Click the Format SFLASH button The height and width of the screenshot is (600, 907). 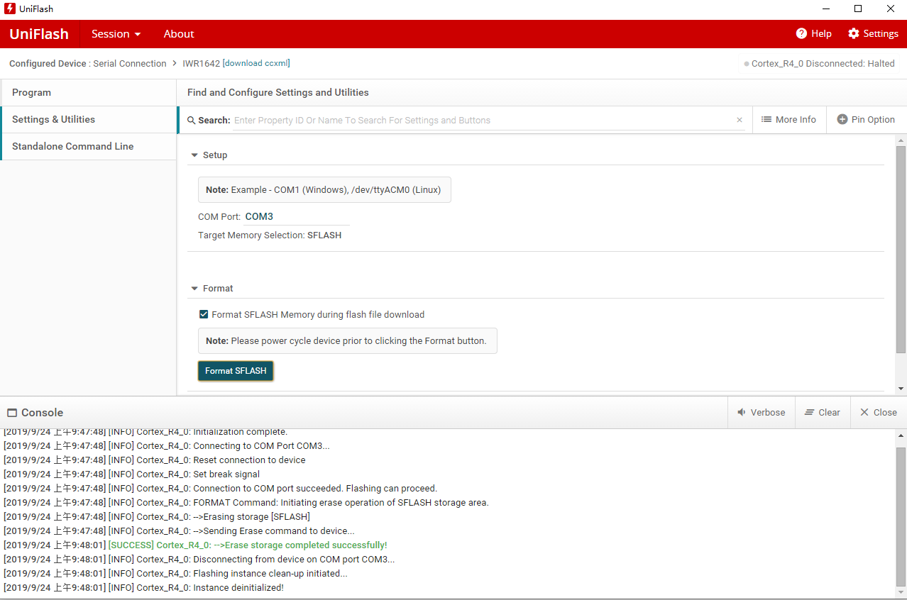point(236,371)
